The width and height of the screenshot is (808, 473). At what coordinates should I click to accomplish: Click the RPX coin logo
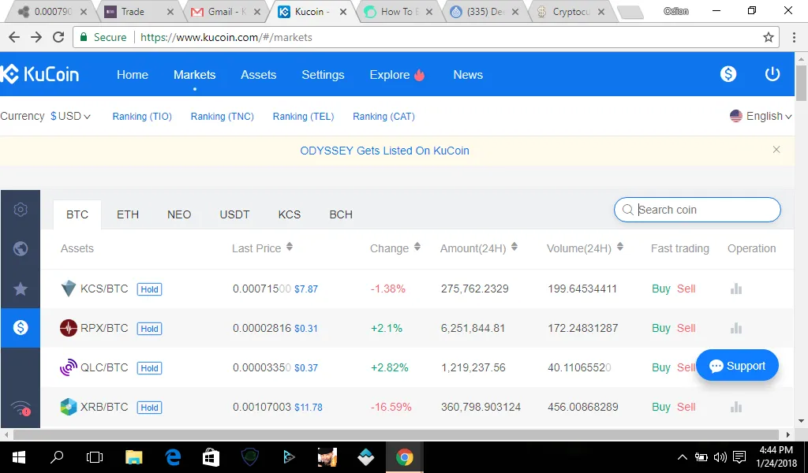click(x=69, y=328)
